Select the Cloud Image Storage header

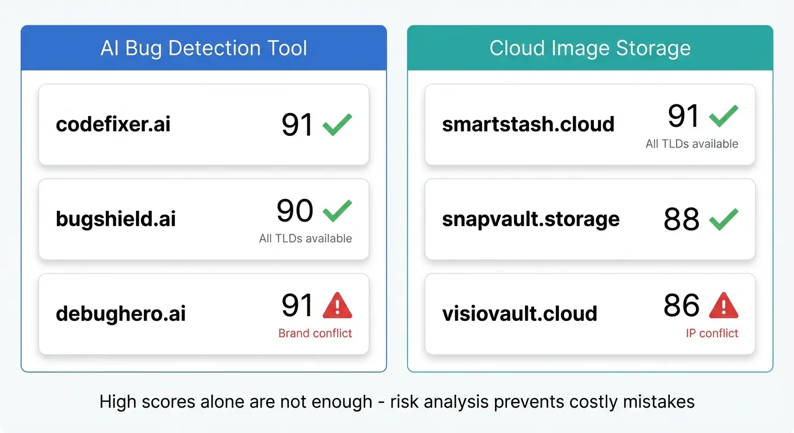click(x=590, y=48)
